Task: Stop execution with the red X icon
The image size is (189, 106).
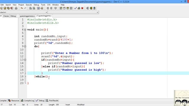Action: pyautogui.click(x=82, y=8)
